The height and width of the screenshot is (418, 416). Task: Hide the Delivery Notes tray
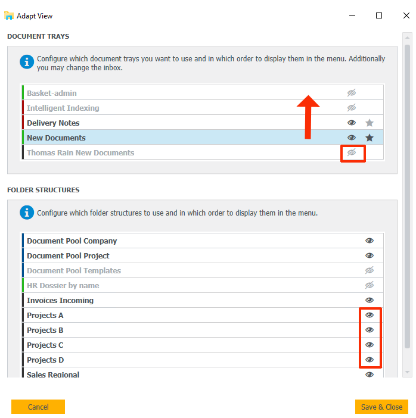[x=352, y=123]
